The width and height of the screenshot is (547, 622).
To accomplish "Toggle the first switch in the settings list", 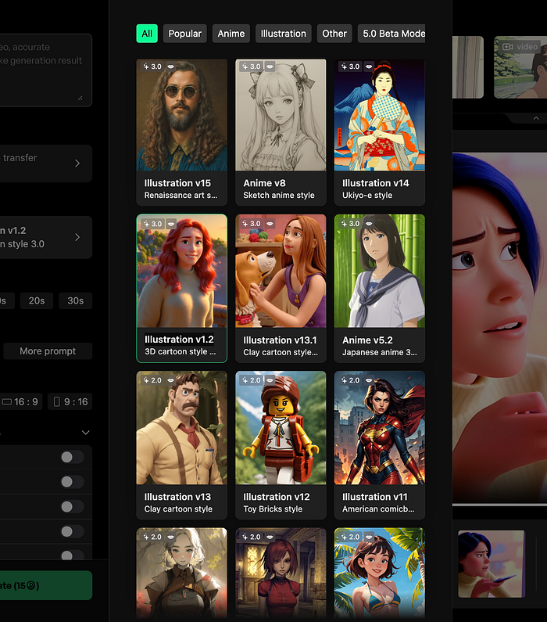I will [x=72, y=457].
